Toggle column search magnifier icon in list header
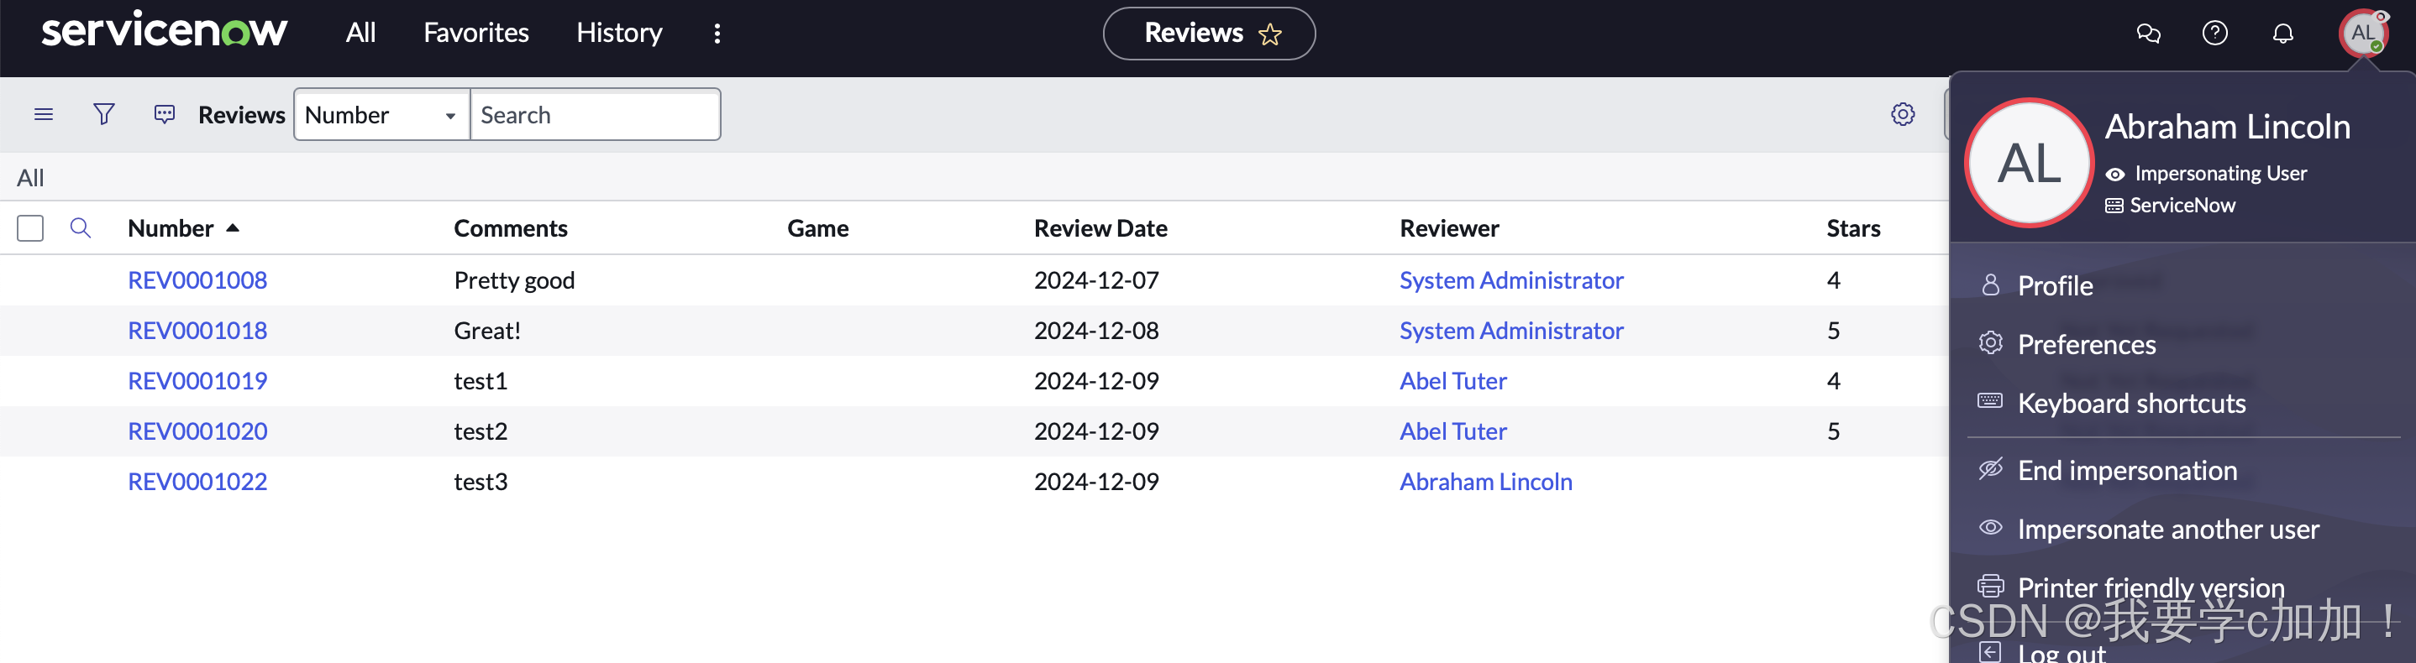 (81, 227)
